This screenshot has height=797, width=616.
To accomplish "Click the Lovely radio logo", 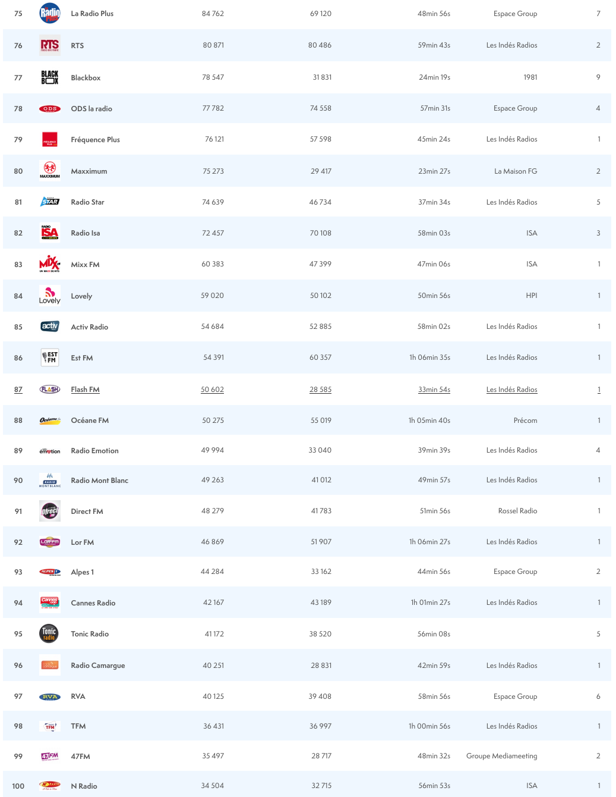I will coord(50,295).
